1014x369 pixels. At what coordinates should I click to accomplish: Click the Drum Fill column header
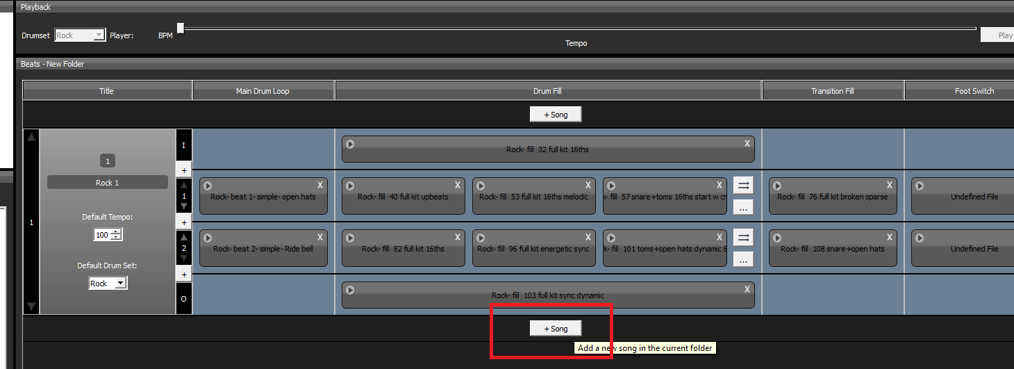point(548,90)
